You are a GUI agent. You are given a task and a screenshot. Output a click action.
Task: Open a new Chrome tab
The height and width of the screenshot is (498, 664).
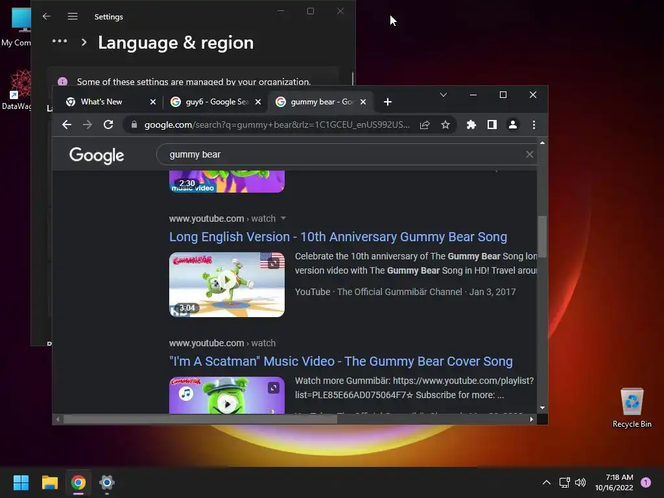(388, 102)
